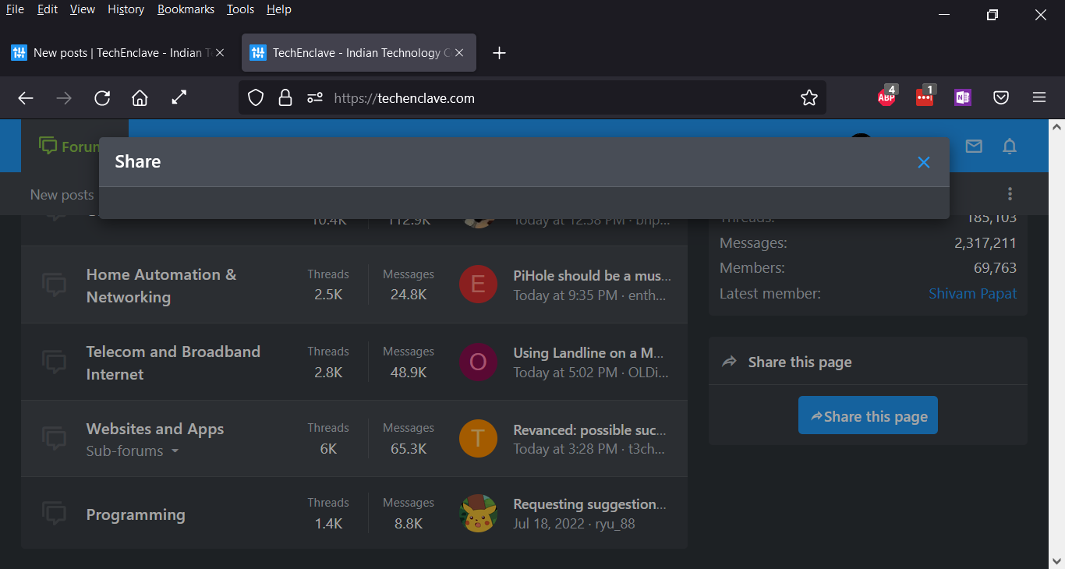The height and width of the screenshot is (569, 1065).
Task: Click Telecom and Broadband chat bubble icon
Action: [x=54, y=362]
